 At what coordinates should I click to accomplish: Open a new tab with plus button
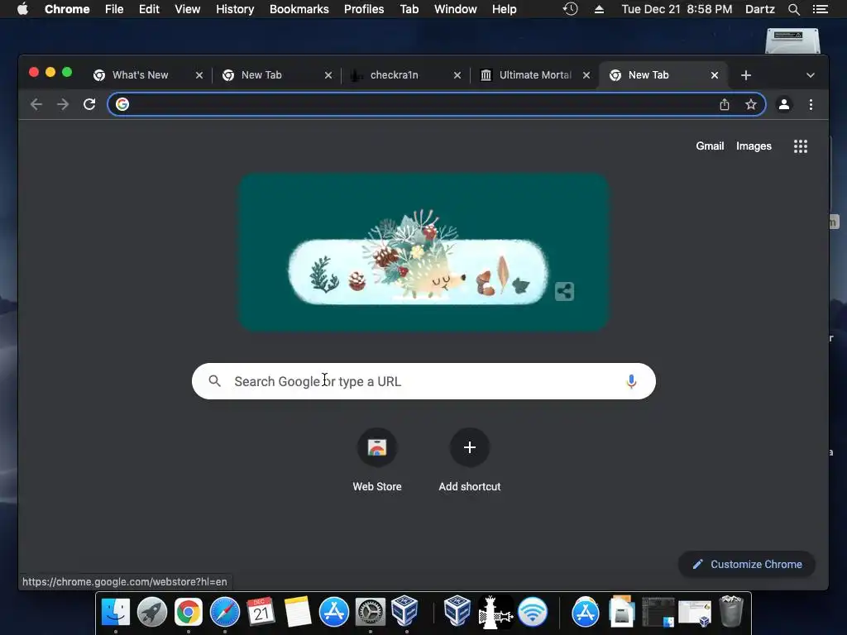pos(746,75)
